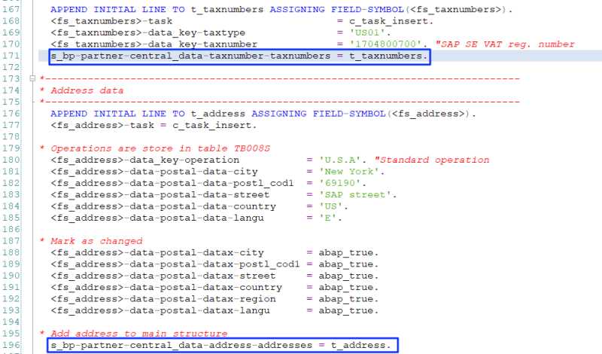Image resolution: width=602 pixels, height=354 pixels.
Task: Click the datax-postl_cod1 = abap_true line
Action: click(x=214, y=264)
